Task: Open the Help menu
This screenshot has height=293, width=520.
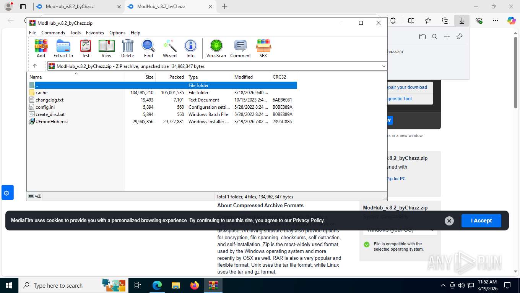Action: click(x=135, y=33)
